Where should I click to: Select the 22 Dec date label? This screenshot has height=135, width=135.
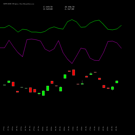click(x=103, y=129)
